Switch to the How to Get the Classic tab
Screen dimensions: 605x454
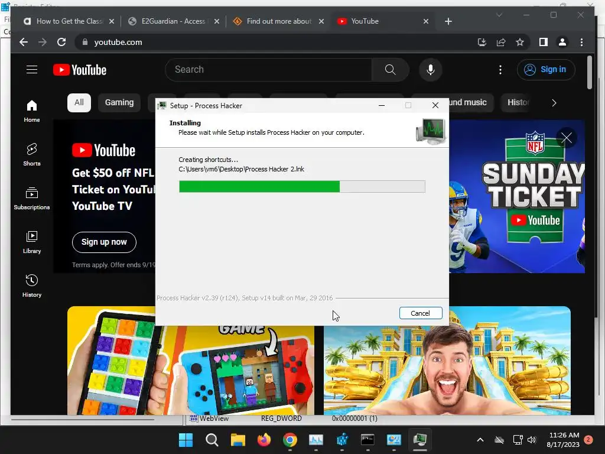(x=69, y=21)
